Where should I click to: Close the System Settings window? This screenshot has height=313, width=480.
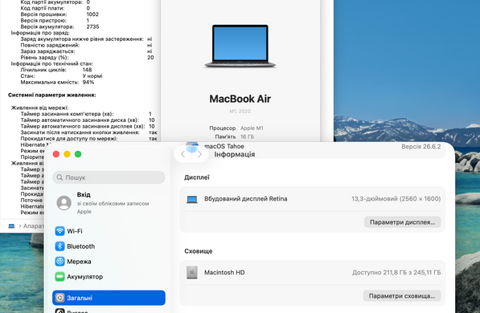[x=56, y=154]
